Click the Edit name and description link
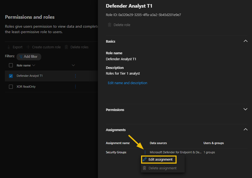The image size is (252, 178). [x=127, y=83]
